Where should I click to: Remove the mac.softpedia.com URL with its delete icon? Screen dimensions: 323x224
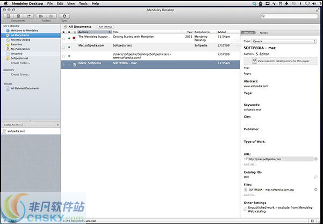[316, 159]
